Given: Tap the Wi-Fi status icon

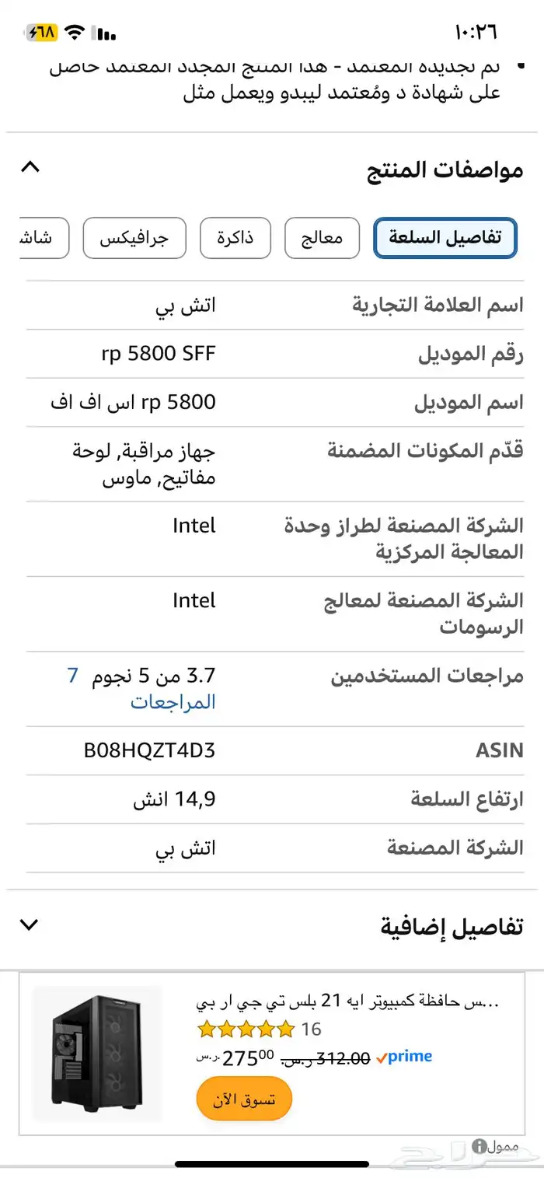Looking at the screenshot, I should (75, 33).
